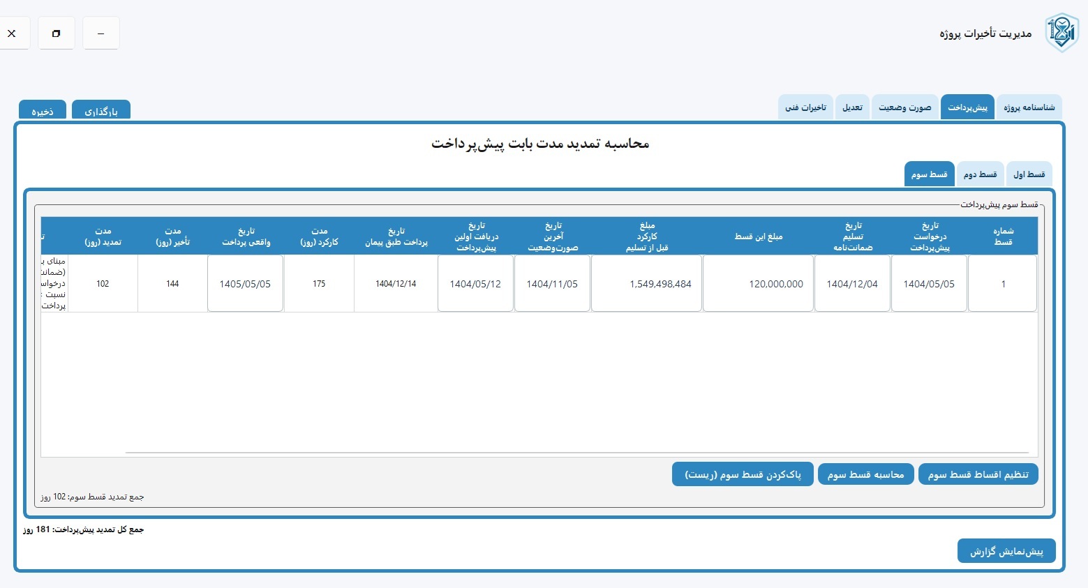Click the مدت کارکرد (روز) column header

pyautogui.click(x=319, y=236)
